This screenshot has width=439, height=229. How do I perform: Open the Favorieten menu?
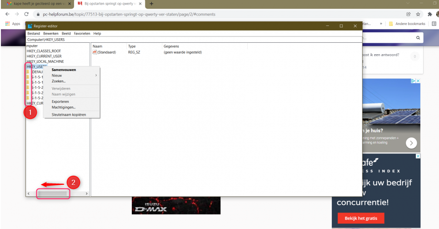point(82,33)
